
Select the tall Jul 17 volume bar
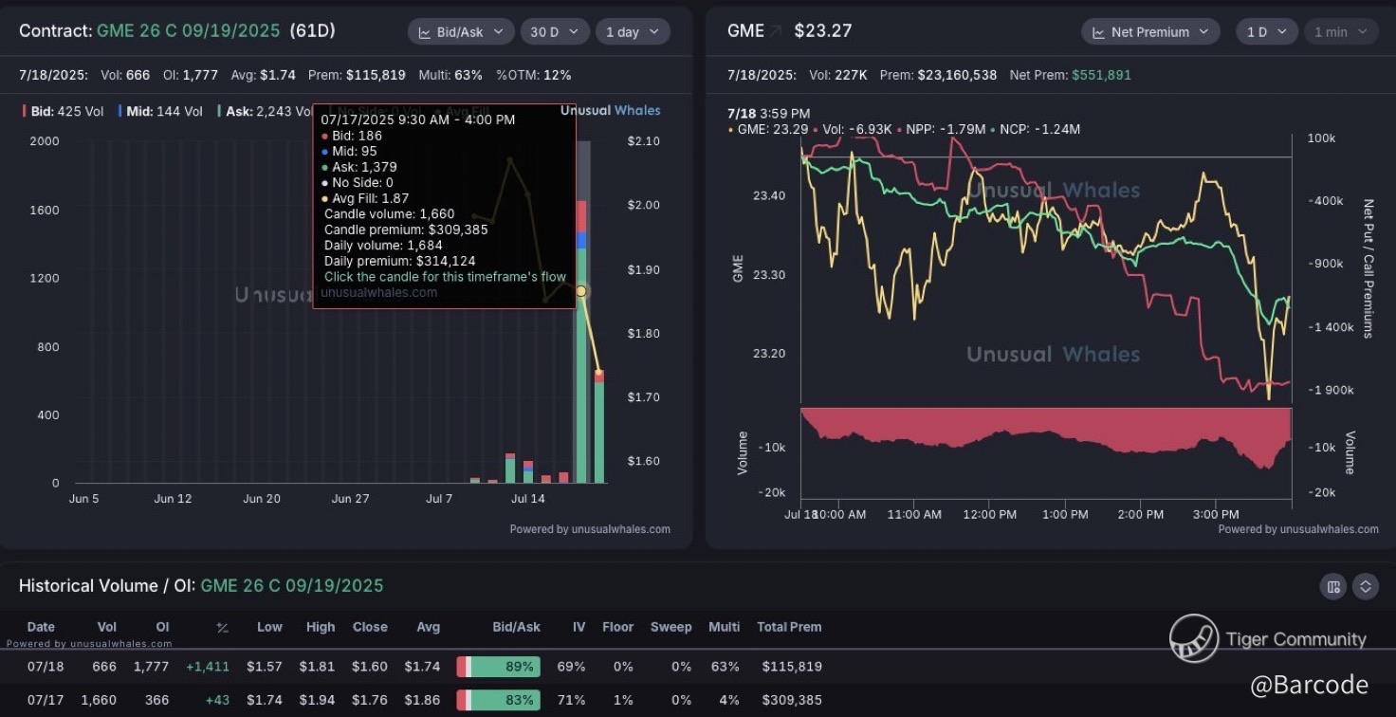(x=581, y=341)
